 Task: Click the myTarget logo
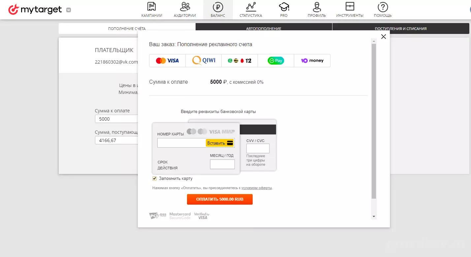pyautogui.click(x=35, y=10)
